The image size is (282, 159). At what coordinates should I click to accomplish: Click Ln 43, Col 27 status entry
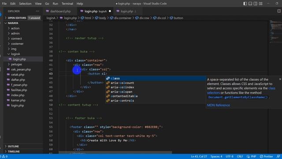pyautogui.click(x=199, y=156)
